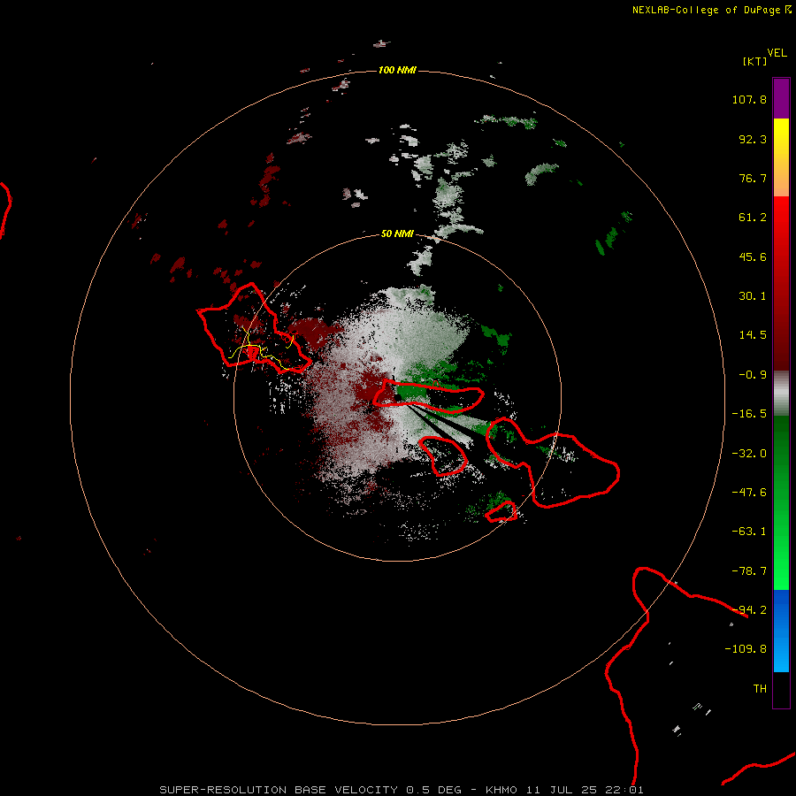Screen dimensions: 796x796
Task: Click the 61.2 velocity scale value
Action: (x=753, y=218)
